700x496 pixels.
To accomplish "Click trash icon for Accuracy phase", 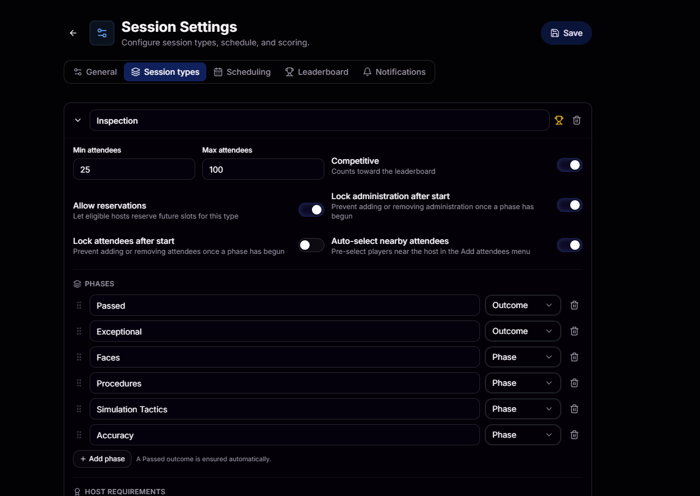I will coord(574,435).
